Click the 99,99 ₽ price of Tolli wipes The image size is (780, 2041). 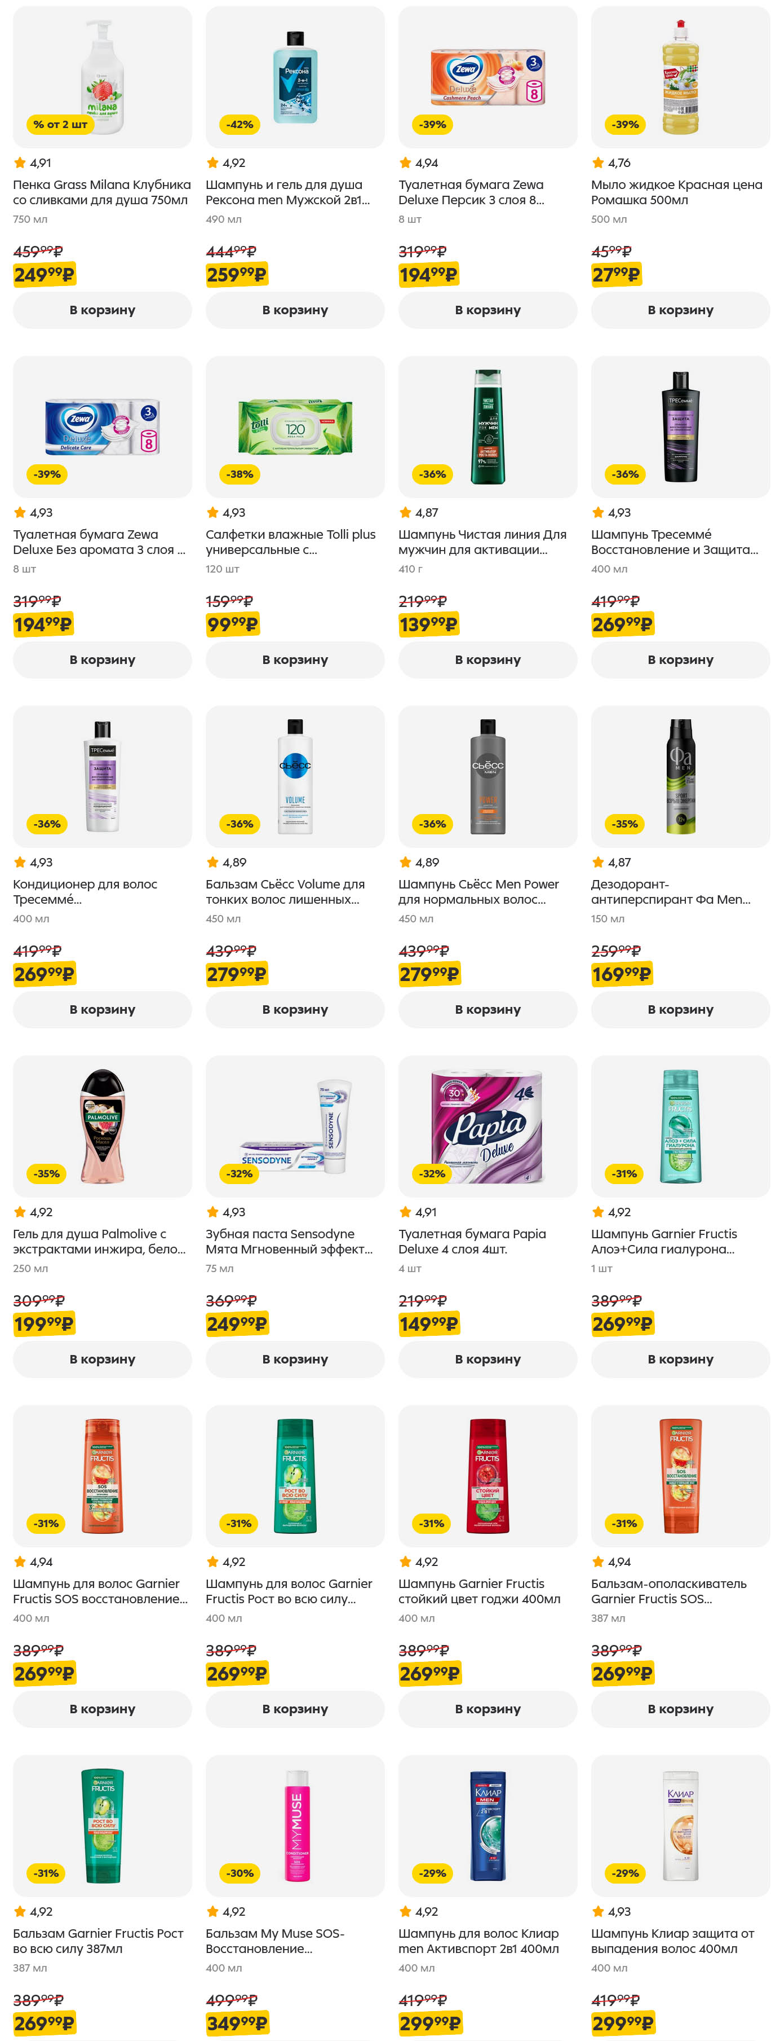coord(232,624)
